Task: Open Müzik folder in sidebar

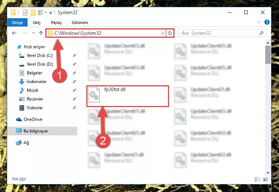Action: 33,90
